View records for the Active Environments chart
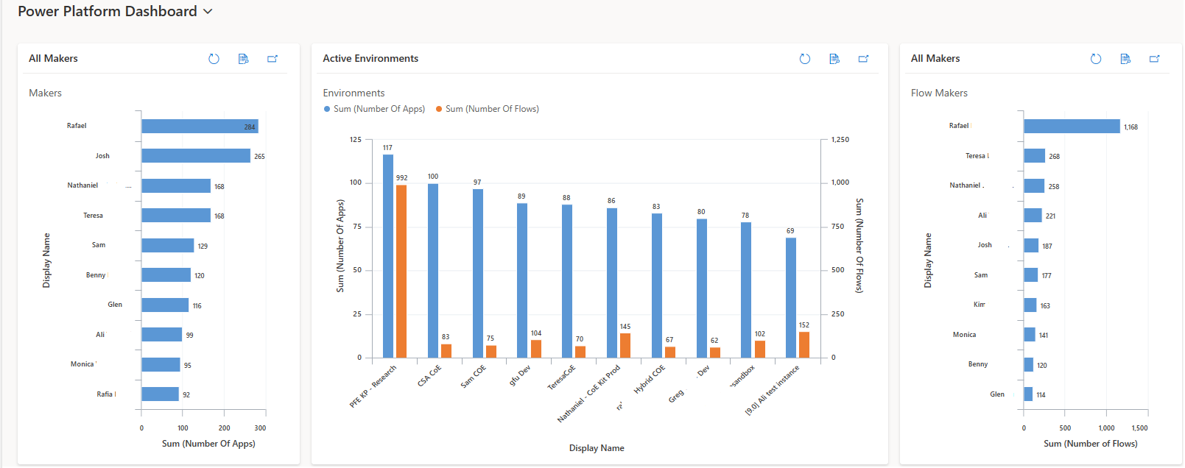This screenshot has height=468, width=1185. (x=834, y=59)
